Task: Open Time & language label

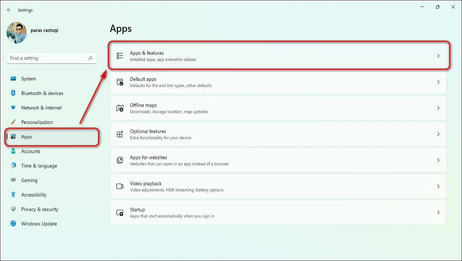Action: click(39, 166)
